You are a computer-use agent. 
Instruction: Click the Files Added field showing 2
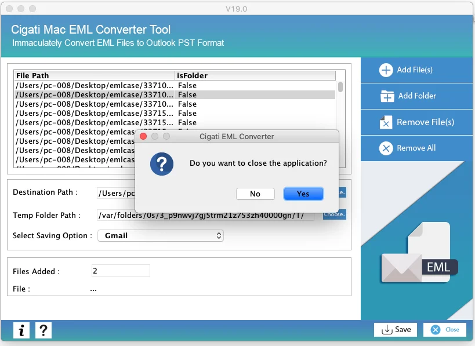121,271
